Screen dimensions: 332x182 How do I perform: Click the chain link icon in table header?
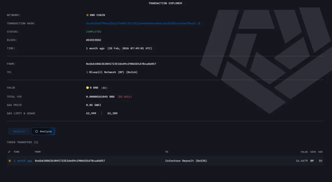click(9, 152)
